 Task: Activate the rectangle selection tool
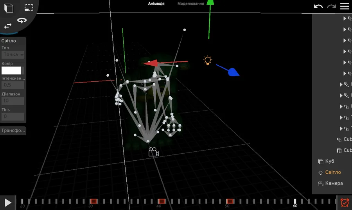click(29, 7)
